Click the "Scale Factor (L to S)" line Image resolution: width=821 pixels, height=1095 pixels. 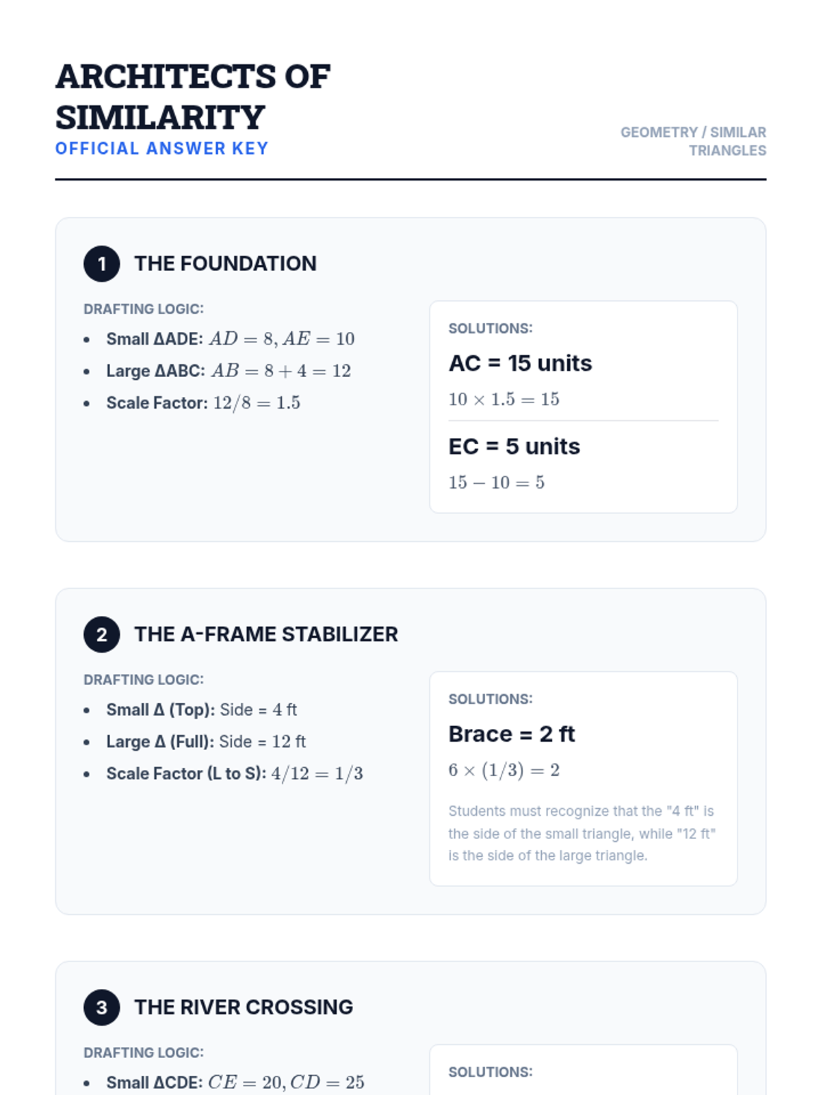point(235,774)
